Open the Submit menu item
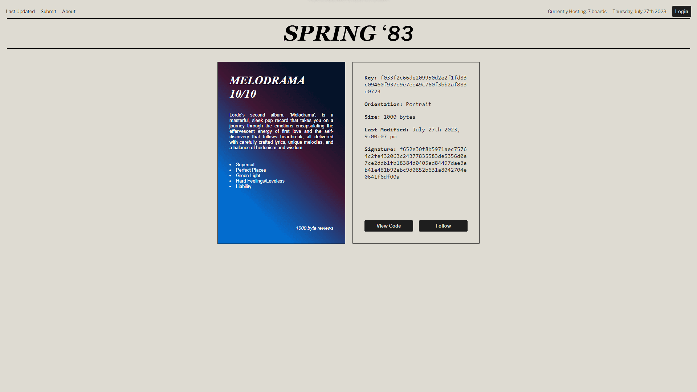This screenshot has width=697, height=392. [x=48, y=11]
